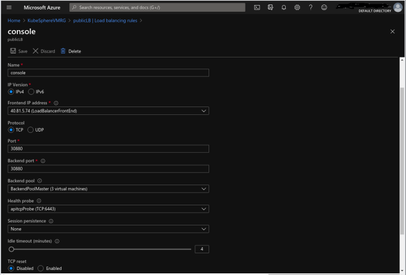406x275 pixels.
Task: Navigate to the KubeSphereVMRG breadcrumb
Action: [x=46, y=21]
